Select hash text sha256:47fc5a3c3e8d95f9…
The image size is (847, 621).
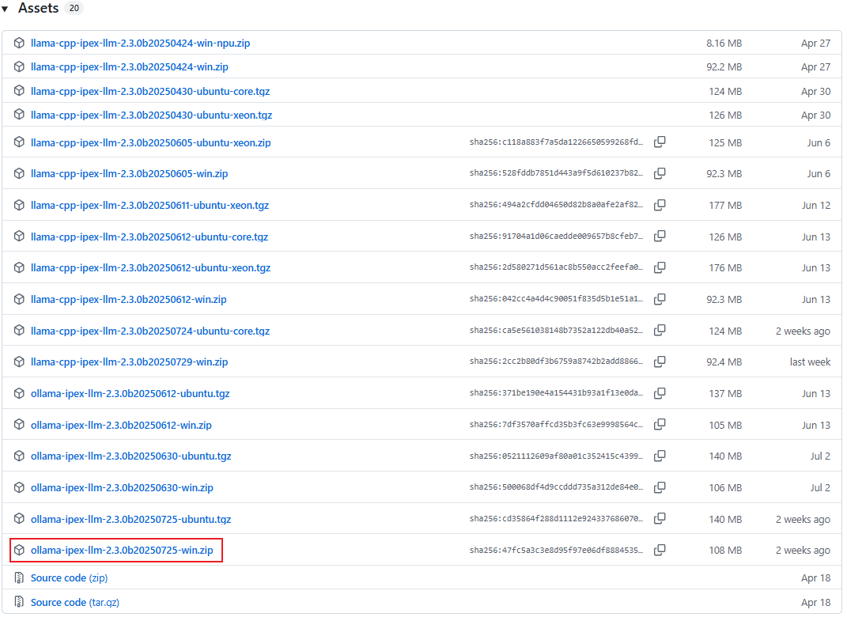557,551
